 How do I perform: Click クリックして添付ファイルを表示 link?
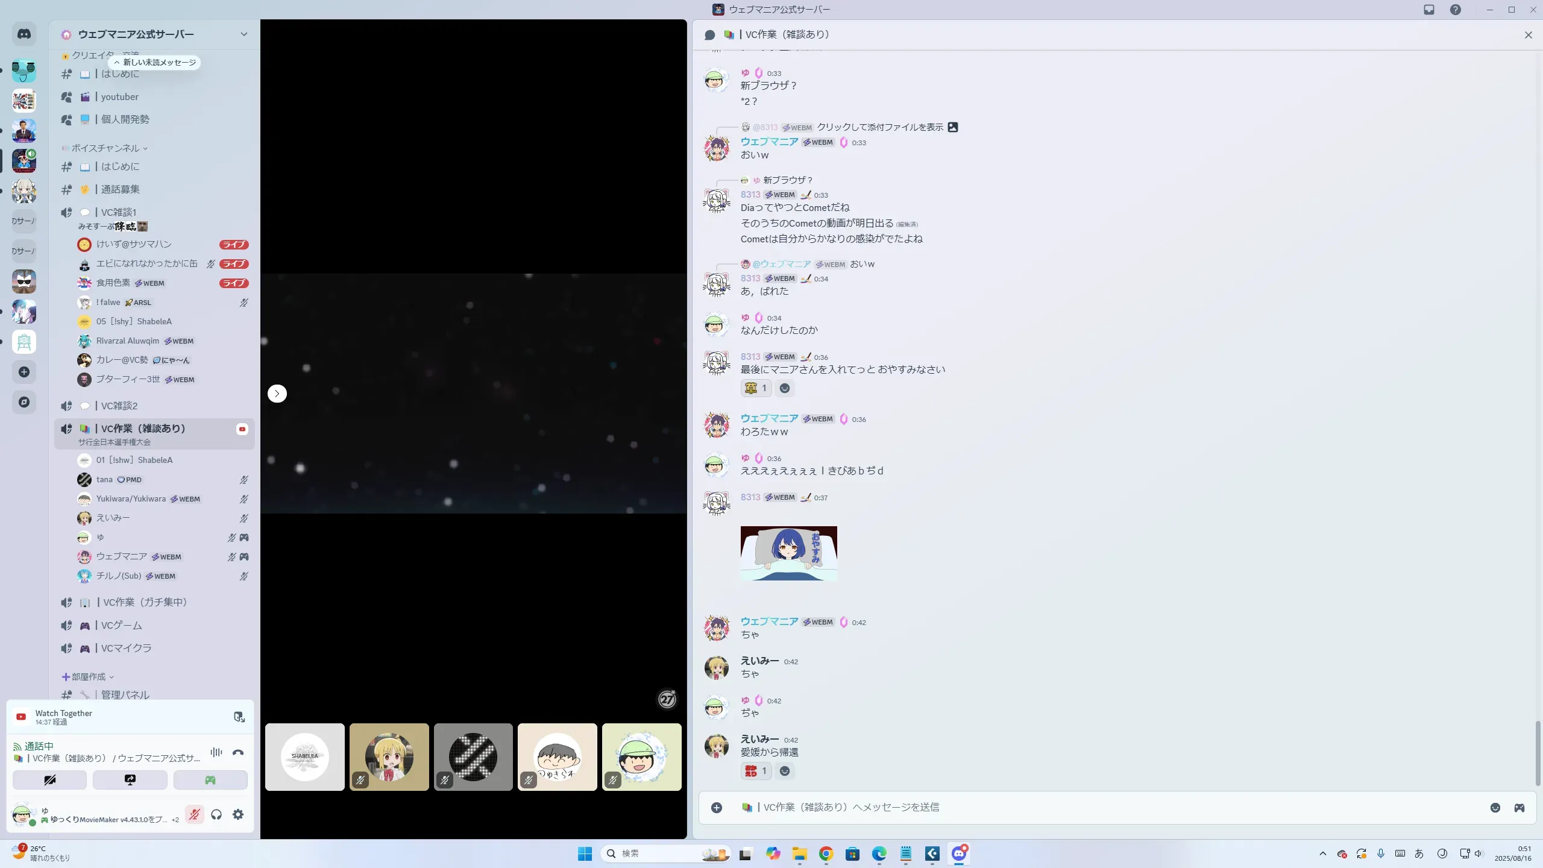[879, 127]
